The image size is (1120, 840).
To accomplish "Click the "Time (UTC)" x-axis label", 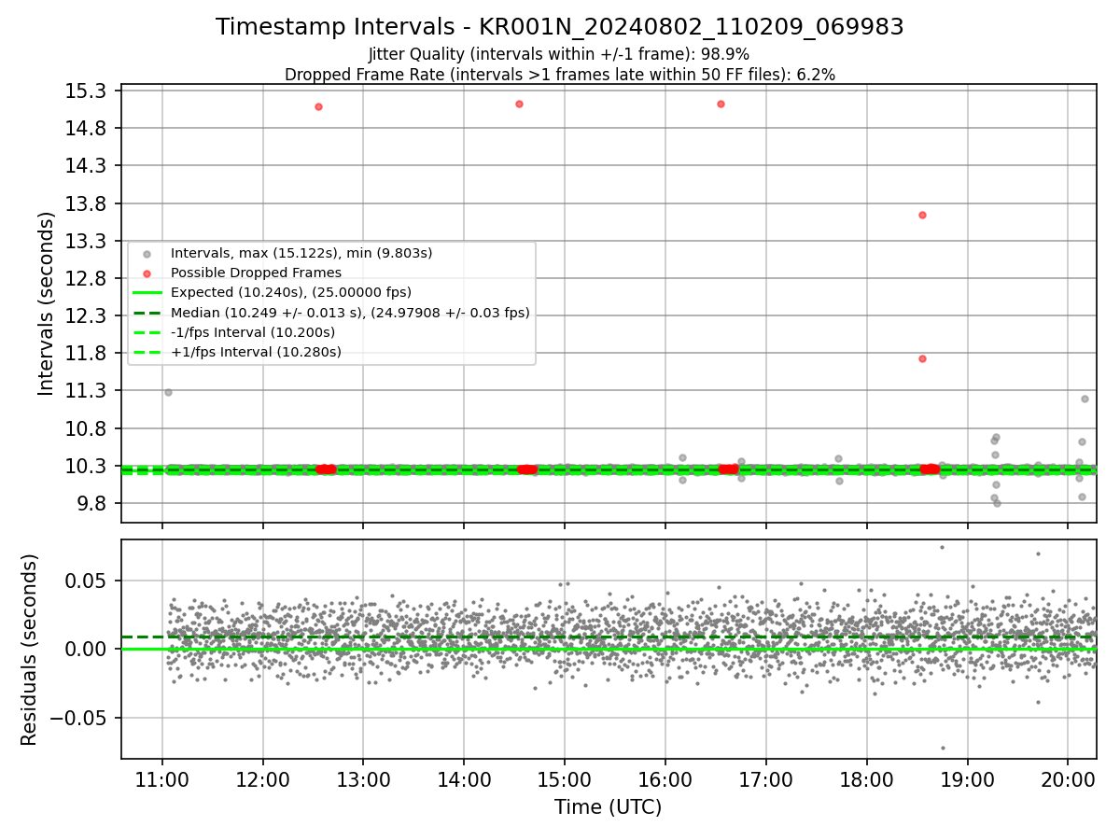I will point(609,807).
